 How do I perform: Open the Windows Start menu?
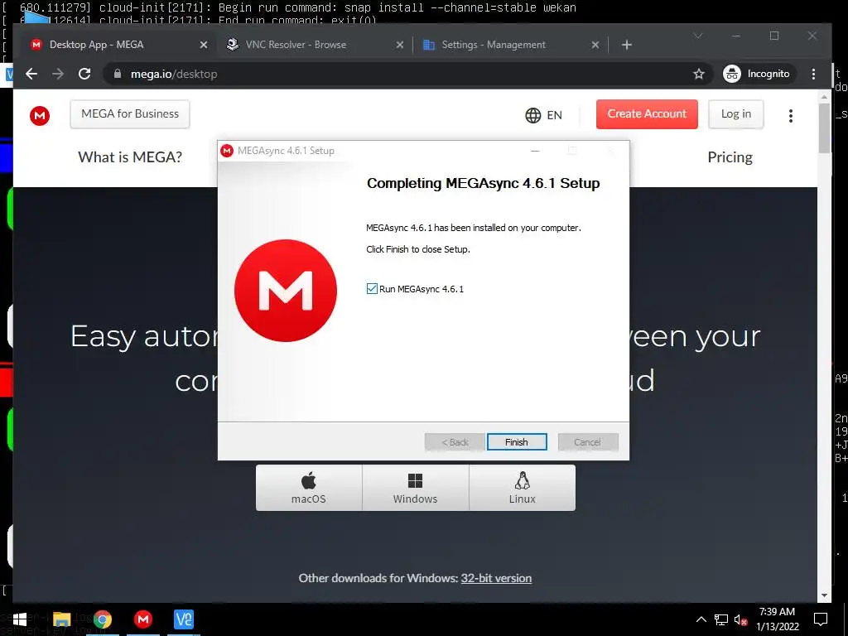tap(20, 619)
